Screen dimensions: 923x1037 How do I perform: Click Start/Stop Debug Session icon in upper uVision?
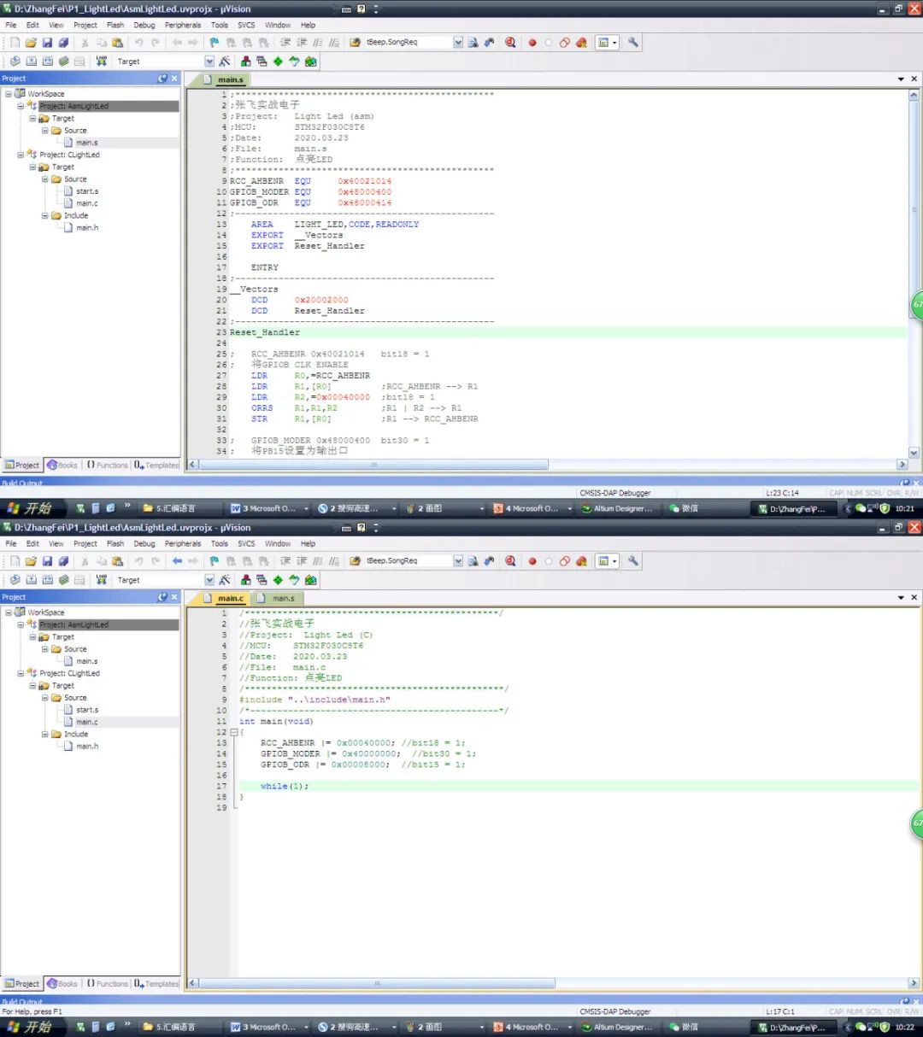click(510, 43)
